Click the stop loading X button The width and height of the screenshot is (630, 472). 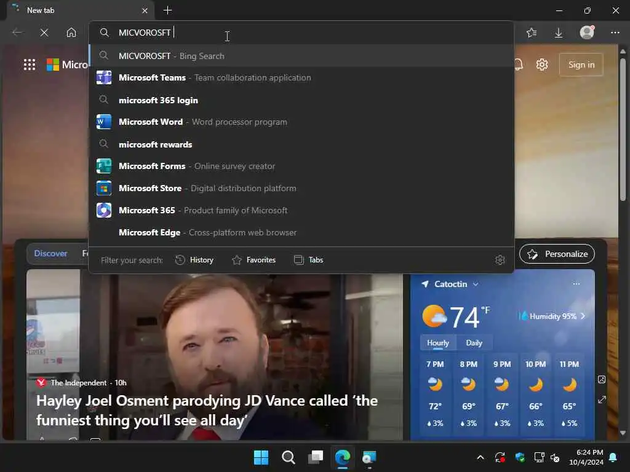pos(44,33)
